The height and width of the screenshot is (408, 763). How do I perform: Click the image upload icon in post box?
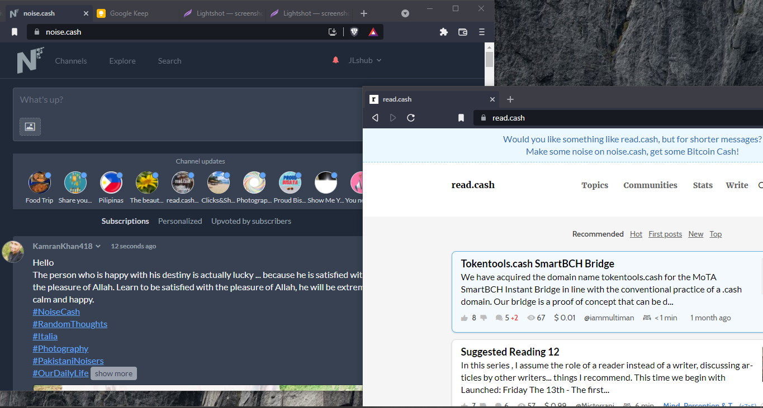click(x=30, y=127)
